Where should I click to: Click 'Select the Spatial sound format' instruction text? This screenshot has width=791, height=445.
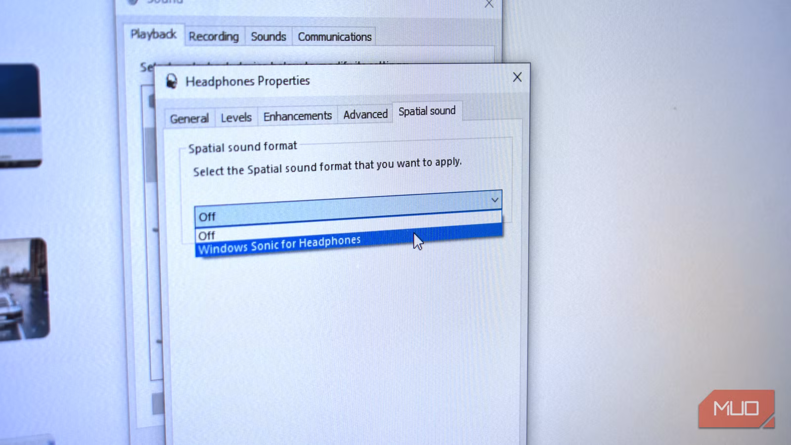(327, 167)
